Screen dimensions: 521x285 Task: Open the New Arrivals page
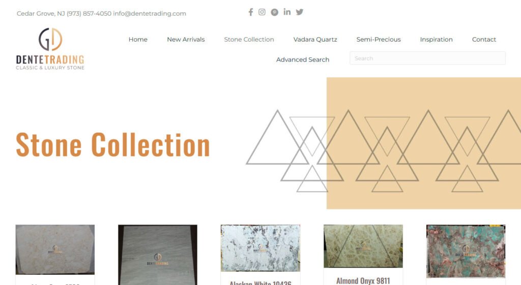click(186, 40)
